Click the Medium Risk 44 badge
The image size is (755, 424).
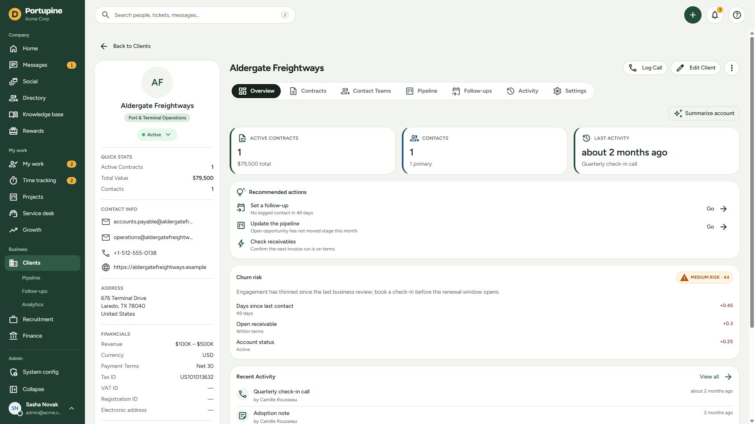pyautogui.click(x=705, y=278)
